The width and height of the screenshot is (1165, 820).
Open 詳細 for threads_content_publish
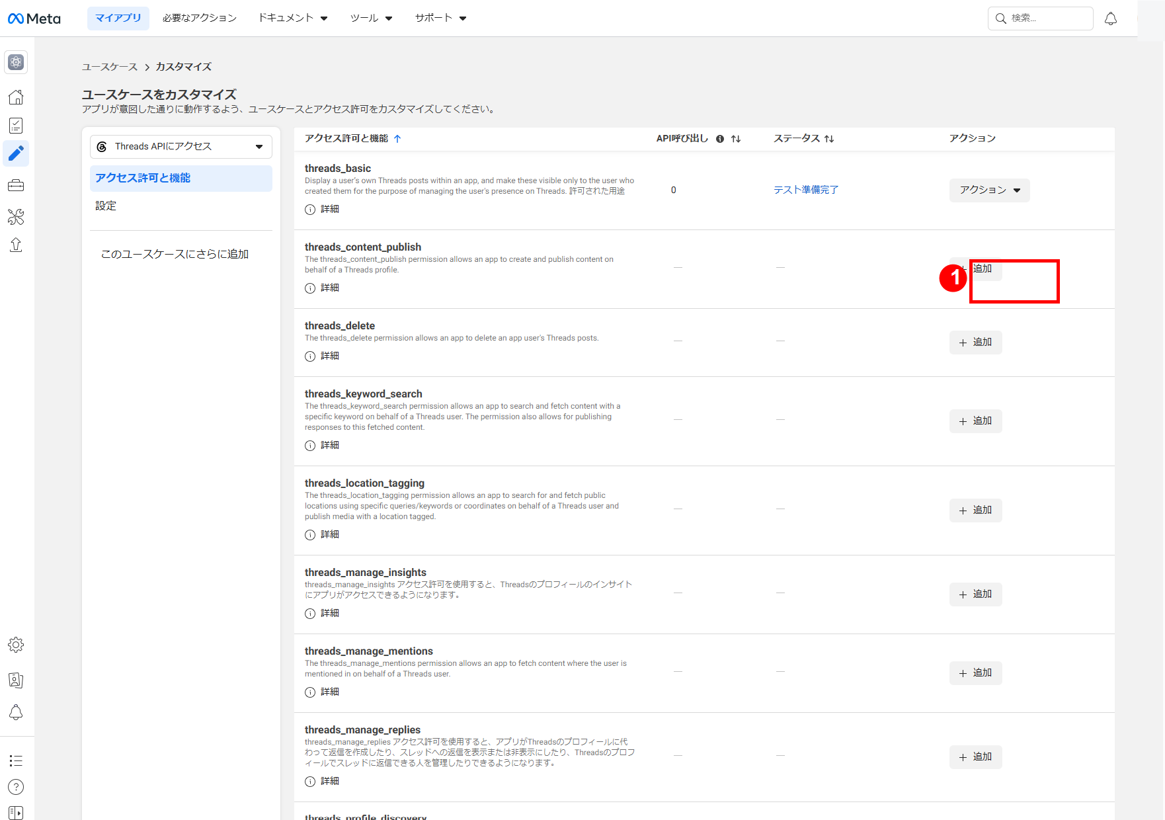pyautogui.click(x=322, y=288)
